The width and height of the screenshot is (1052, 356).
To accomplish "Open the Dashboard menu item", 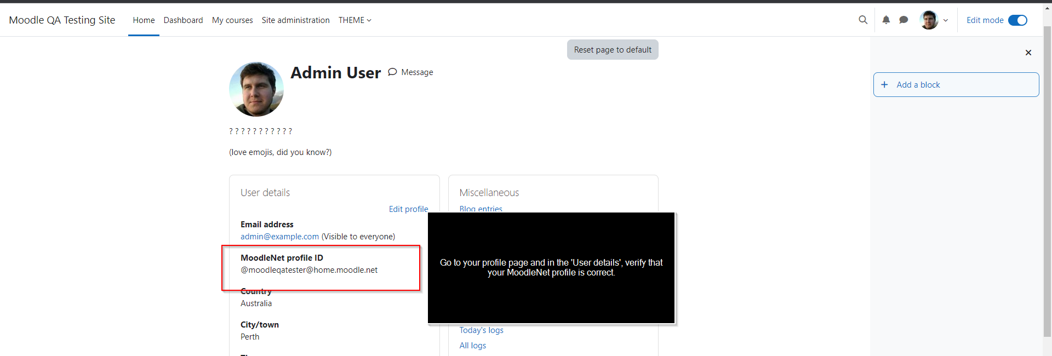I will 183,20.
